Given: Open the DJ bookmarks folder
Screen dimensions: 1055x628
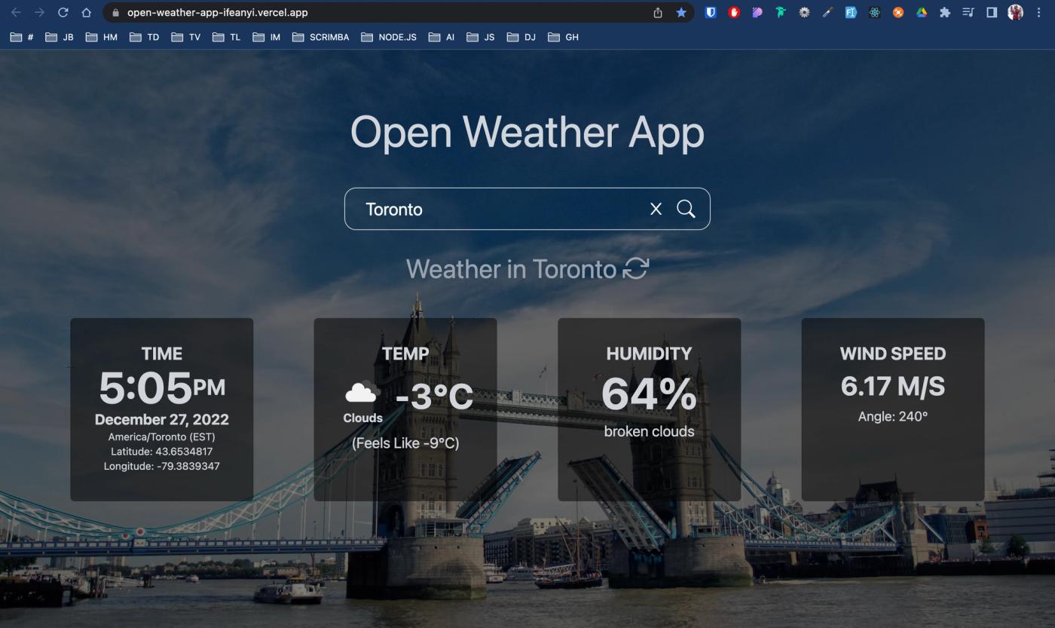Looking at the screenshot, I should (521, 37).
